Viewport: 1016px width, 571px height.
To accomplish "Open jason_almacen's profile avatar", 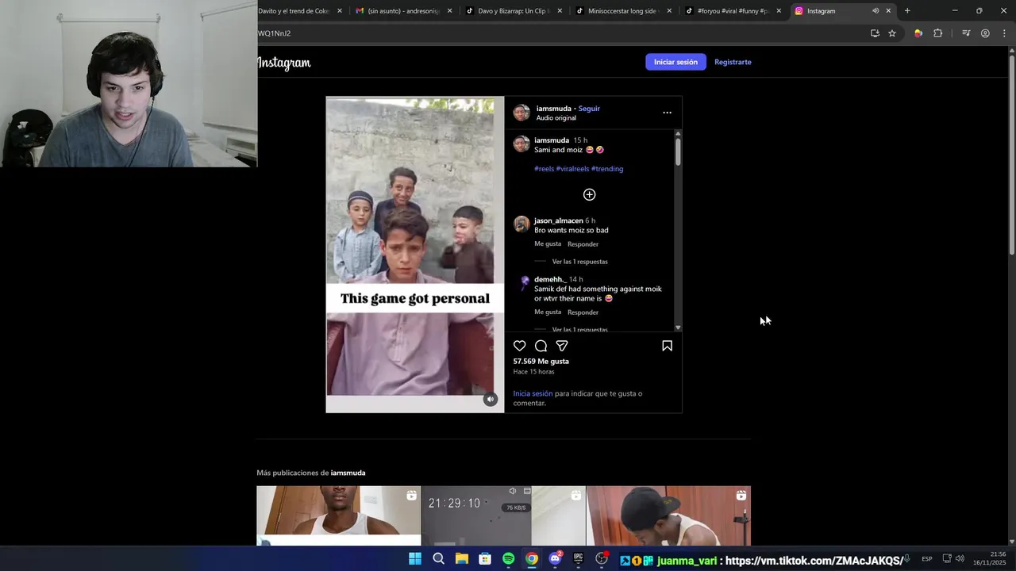I will (521, 224).
